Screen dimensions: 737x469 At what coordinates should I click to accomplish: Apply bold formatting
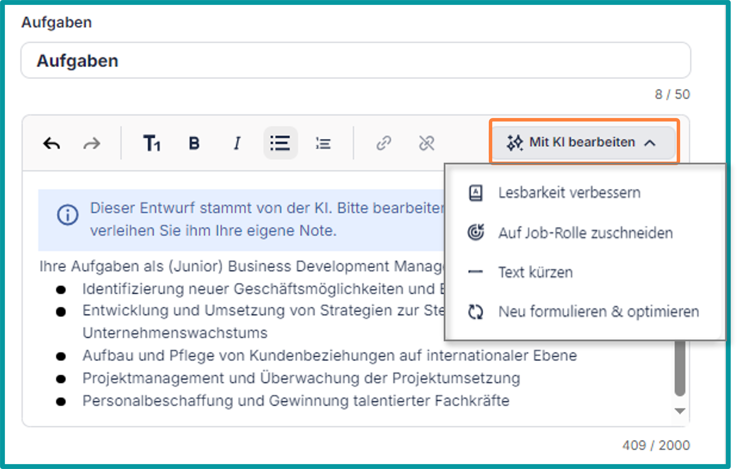[194, 143]
